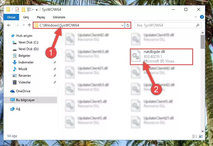Click the Properties checkmark icon in title bar
The image size is (213, 146).
pyautogui.click(x=17, y=10)
